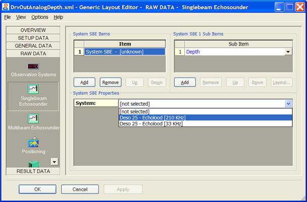Select the Singlebeam Echosounder icon
Image resolution: width=307 pixels, height=202 pixels.
point(33,89)
